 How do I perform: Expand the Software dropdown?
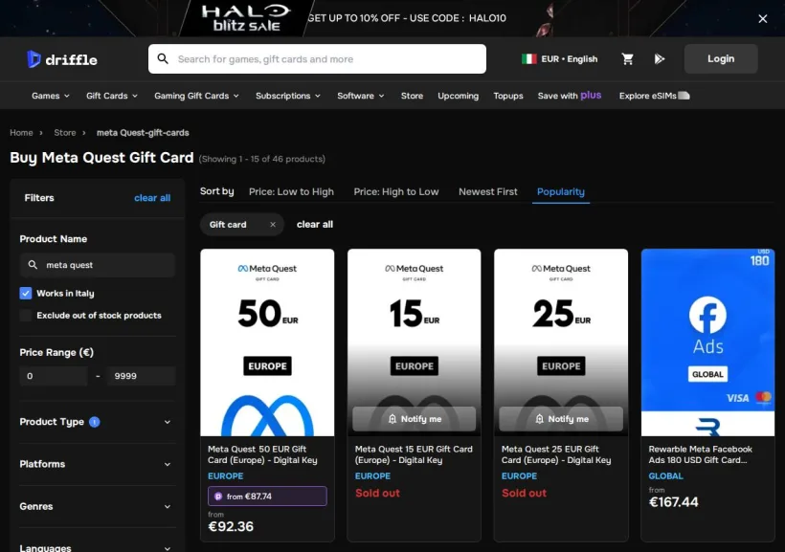(361, 96)
